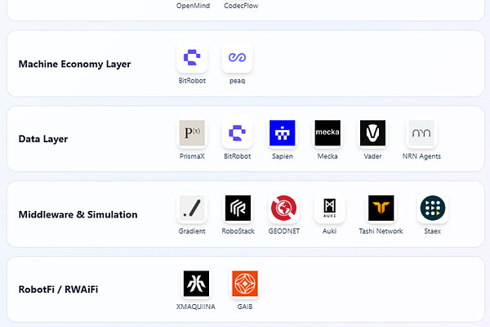Screen dimensions: 490x327
Task: Click the "GAIB" name label
Action: (x=245, y=307)
